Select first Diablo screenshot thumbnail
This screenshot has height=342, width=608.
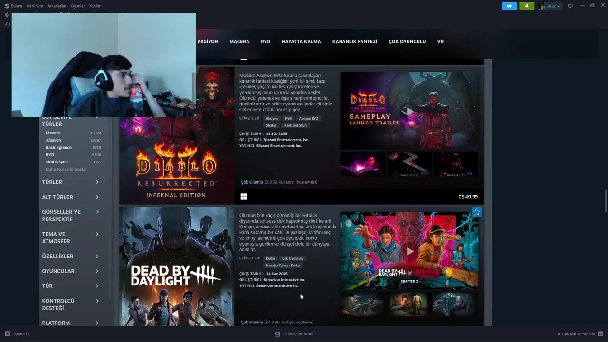coord(362,164)
